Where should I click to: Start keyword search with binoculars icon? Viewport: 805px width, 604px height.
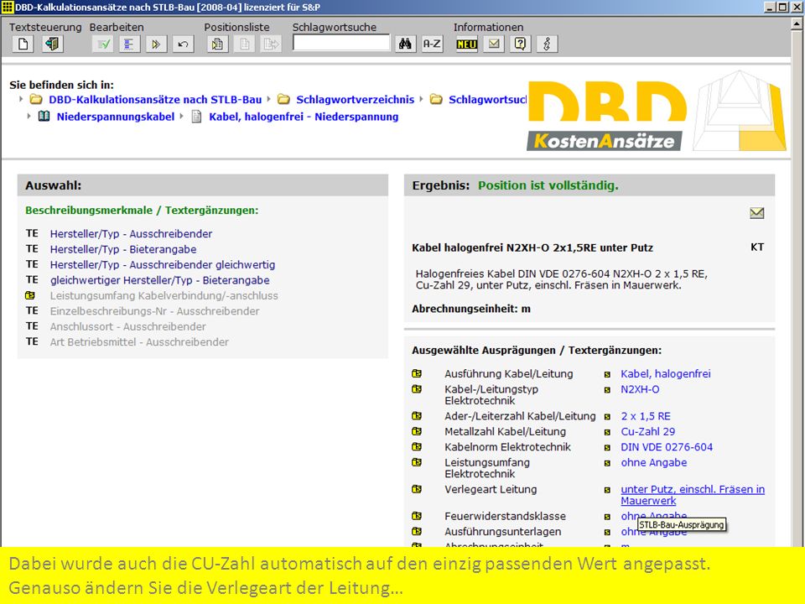pyautogui.click(x=405, y=44)
